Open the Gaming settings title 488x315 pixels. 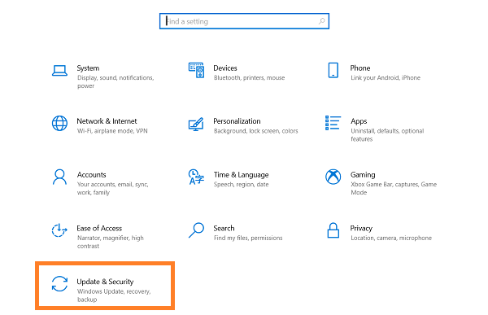(363, 175)
